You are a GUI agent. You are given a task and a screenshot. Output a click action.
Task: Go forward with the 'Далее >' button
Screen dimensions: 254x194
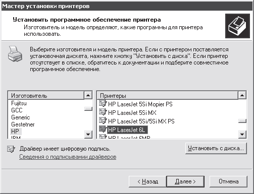[x=185, y=181]
